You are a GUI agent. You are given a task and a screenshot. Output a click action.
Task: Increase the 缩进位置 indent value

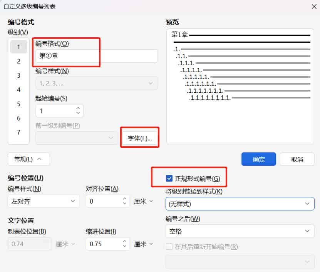point(125,241)
